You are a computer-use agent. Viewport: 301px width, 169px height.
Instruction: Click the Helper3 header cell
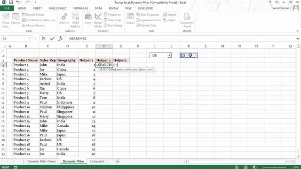click(121, 60)
